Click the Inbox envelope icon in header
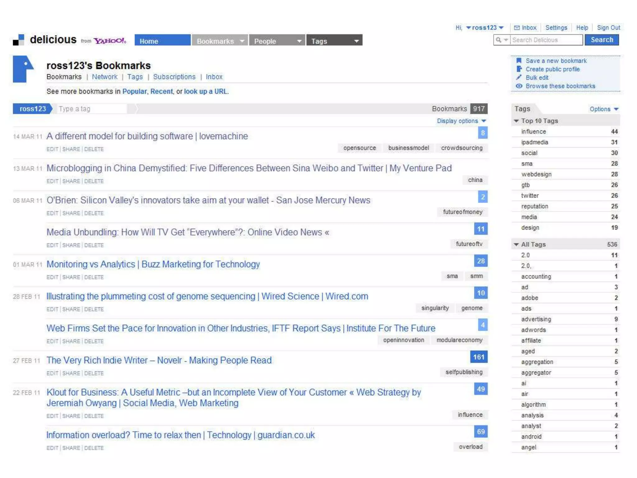Screen dimensions: 637x478 517,28
